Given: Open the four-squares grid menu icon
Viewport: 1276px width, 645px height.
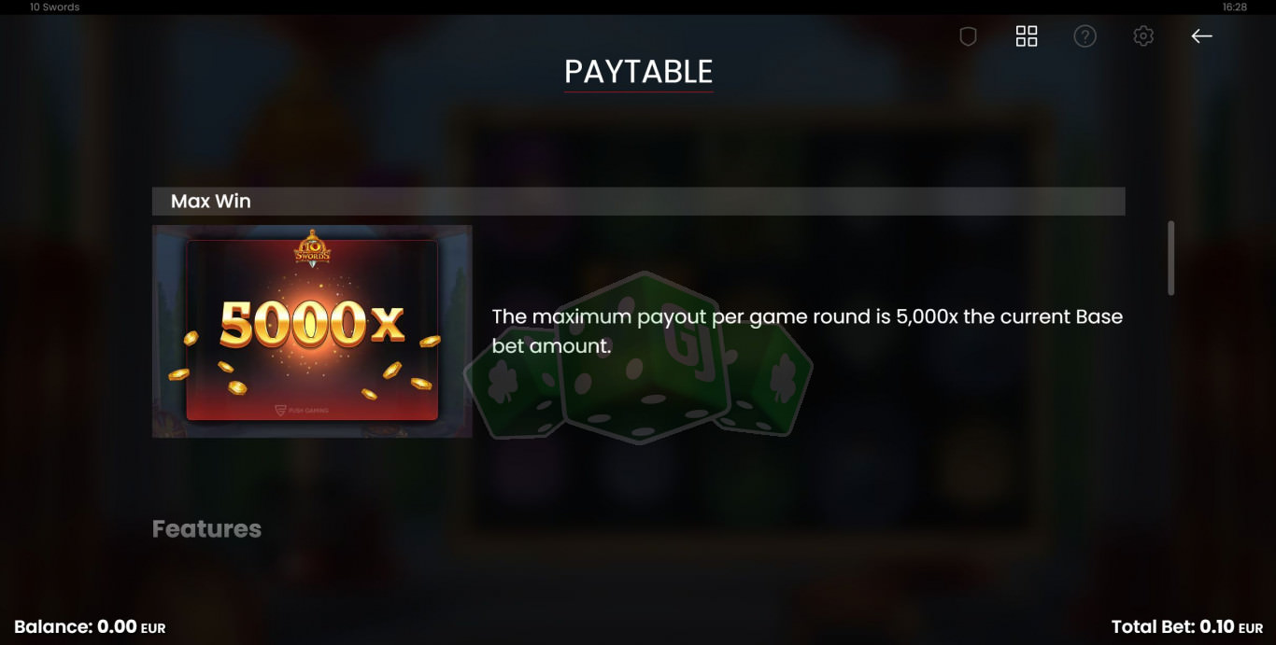Looking at the screenshot, I should pyautogui.click(x=1027, y=36).
